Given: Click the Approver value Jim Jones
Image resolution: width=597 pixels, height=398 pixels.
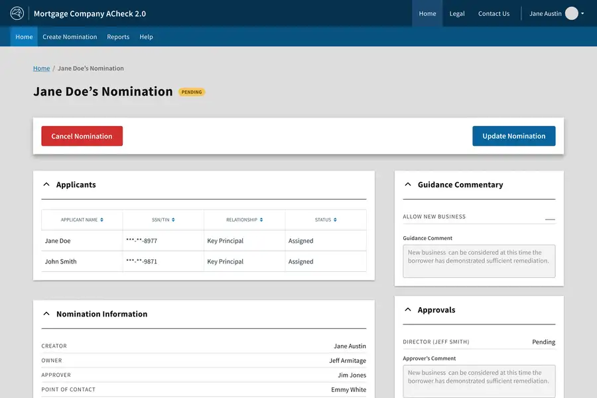Looking at the screenshot, I should click(x=352, y=375).
